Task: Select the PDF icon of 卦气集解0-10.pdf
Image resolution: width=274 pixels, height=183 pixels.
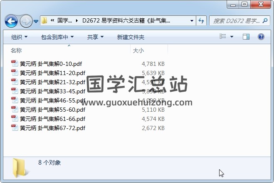Action: (x=15, y=63)
